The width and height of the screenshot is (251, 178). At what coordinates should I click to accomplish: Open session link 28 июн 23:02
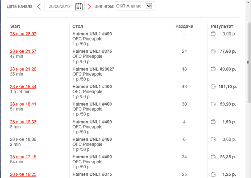tap(23, 34)
